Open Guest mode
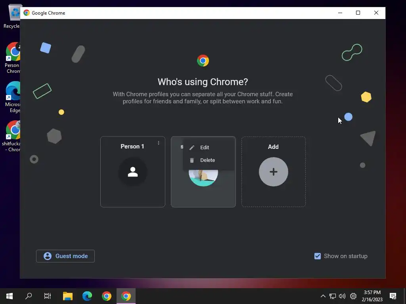406x304 pixels. pos(65,256)
